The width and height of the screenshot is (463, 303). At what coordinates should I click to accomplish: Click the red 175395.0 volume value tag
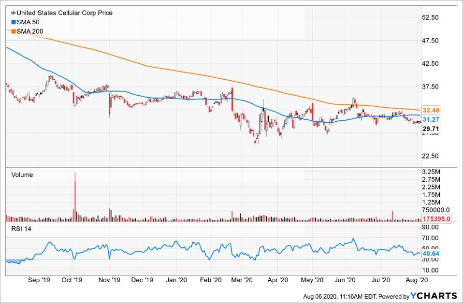point(436,219)
